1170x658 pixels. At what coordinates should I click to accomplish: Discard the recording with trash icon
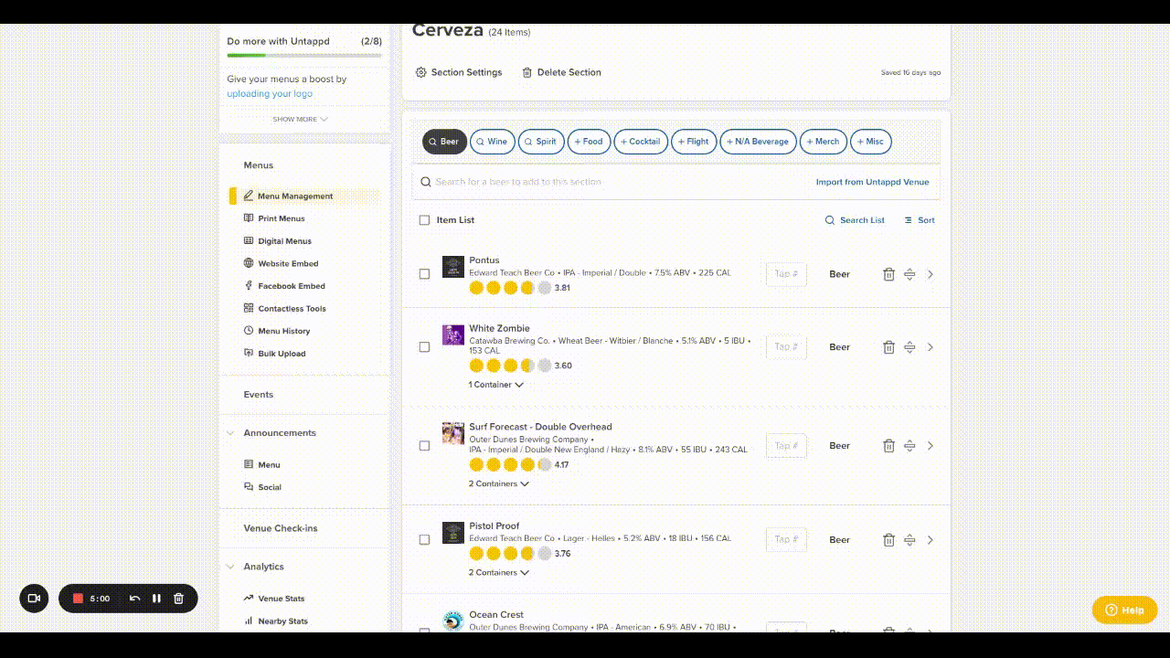tap(179, 599)
